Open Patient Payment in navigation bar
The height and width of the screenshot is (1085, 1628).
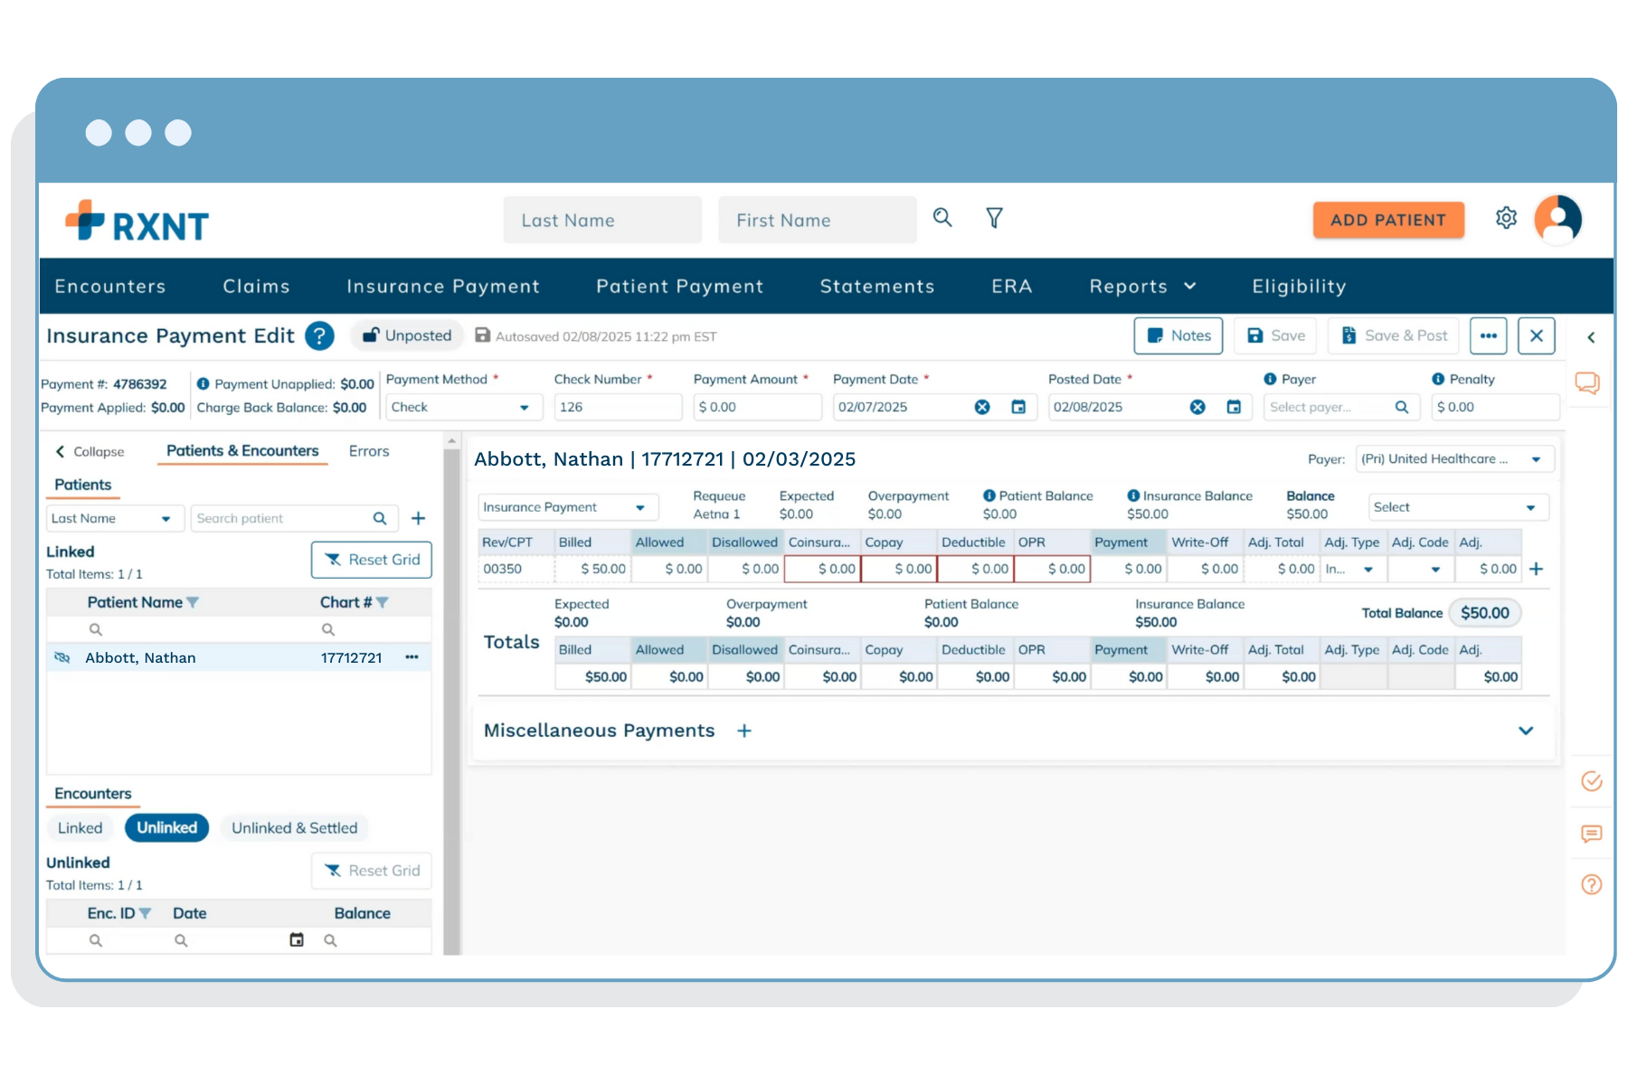(680, 287)
